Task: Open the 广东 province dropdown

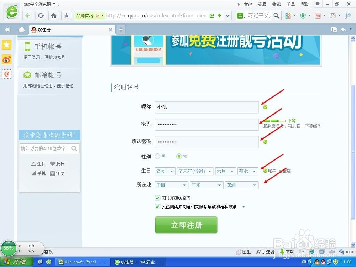Action: tap(206, 185)
